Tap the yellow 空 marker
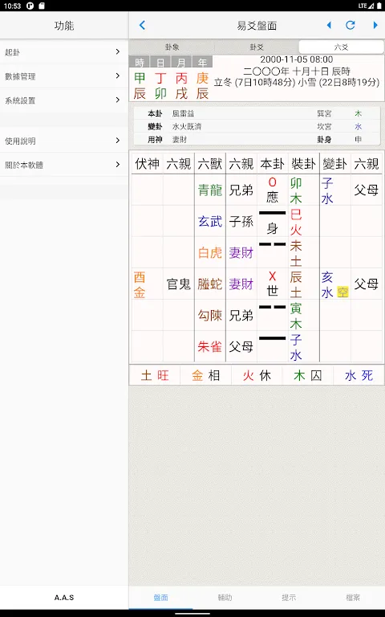The image size is (385, 617). pyautogui.click(x=342, y=292)
